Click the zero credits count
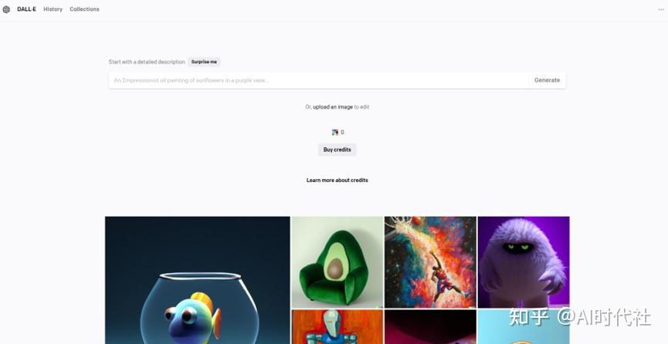The height and width of the screenshot is (344, 668). click(x=343, y=133)
